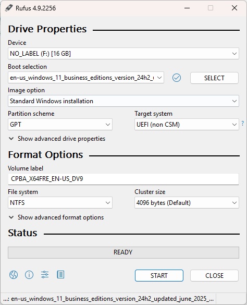
Task: Open the Target system UEFI dropdown
Action: click(x=187, y=125)
